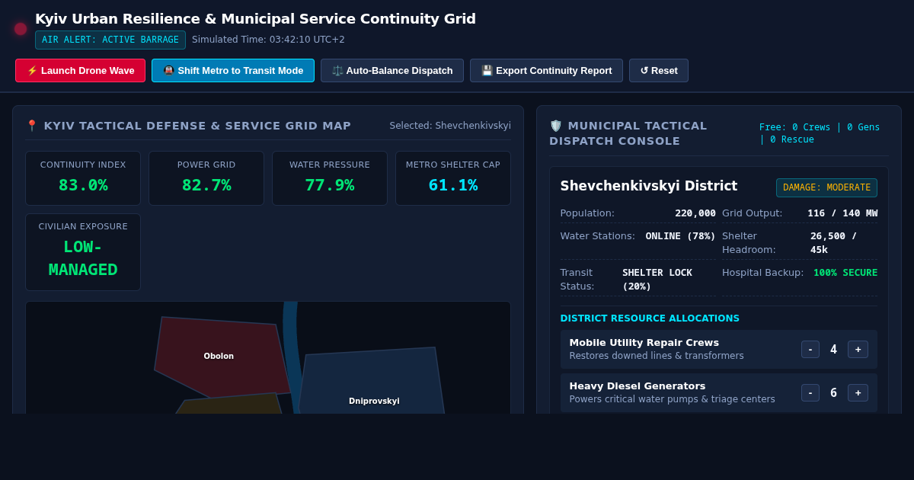The image size is (914, 480).
Task: Click the Grid Output 116 / 140 MW value
Action: (842, 213)
